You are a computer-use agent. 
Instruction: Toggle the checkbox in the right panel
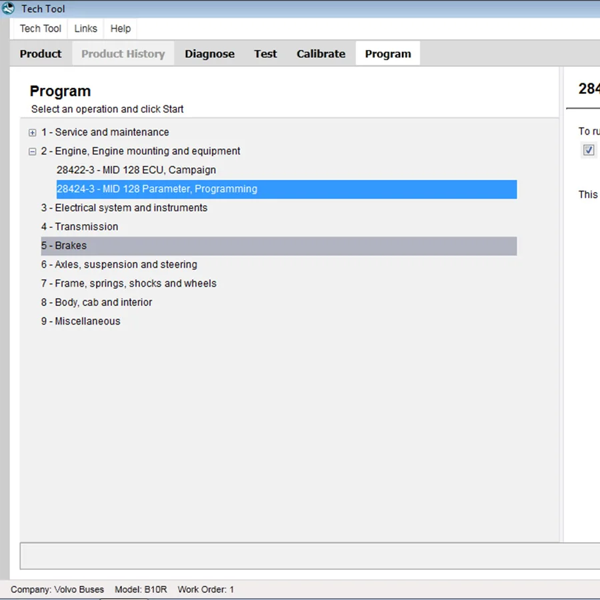[x=589, y=150]
